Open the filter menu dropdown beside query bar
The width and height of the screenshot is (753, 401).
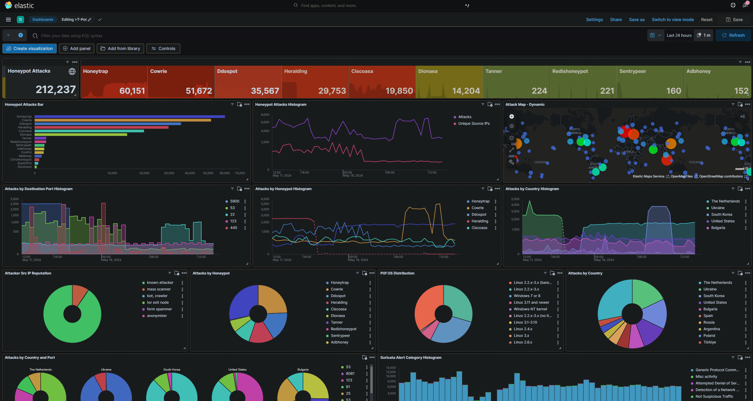click(x=8, y=35)
